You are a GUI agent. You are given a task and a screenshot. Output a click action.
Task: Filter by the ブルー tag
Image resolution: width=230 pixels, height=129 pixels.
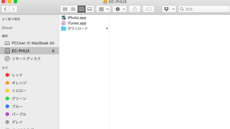tap(29, 106)
